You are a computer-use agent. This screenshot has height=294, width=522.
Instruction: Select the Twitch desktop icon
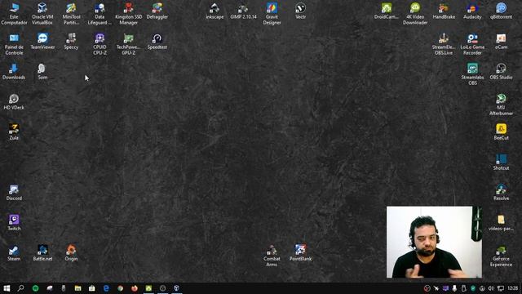[x=14, y=223]
